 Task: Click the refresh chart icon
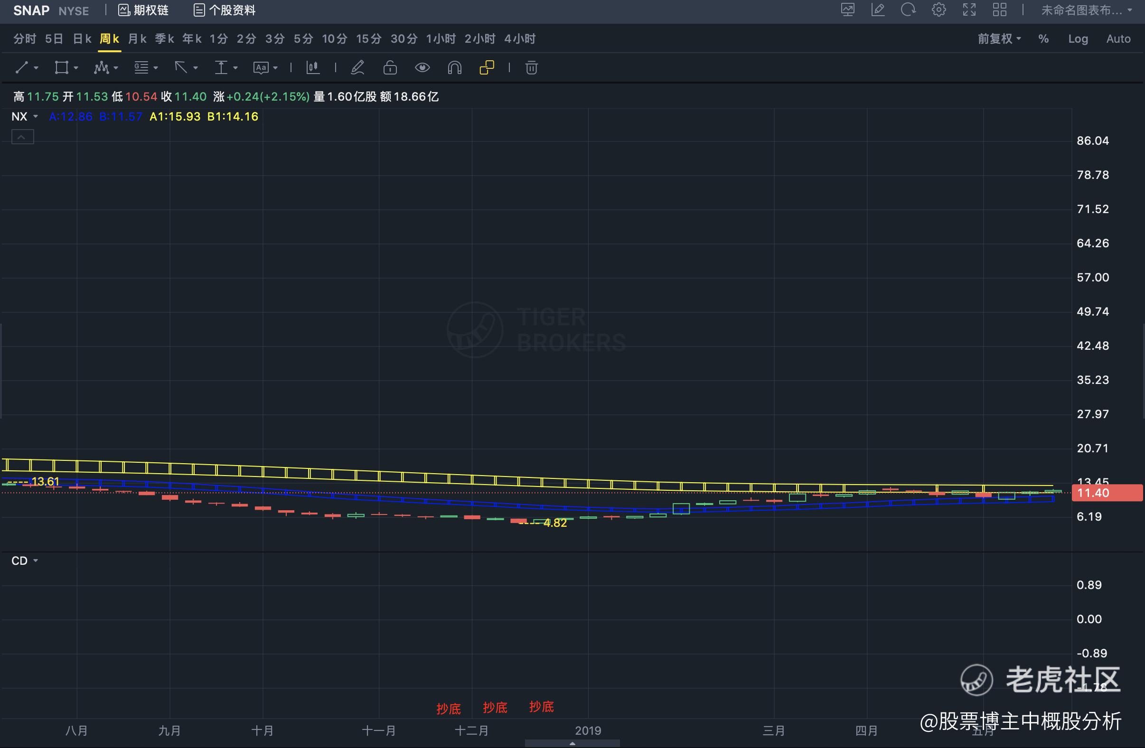908,10
